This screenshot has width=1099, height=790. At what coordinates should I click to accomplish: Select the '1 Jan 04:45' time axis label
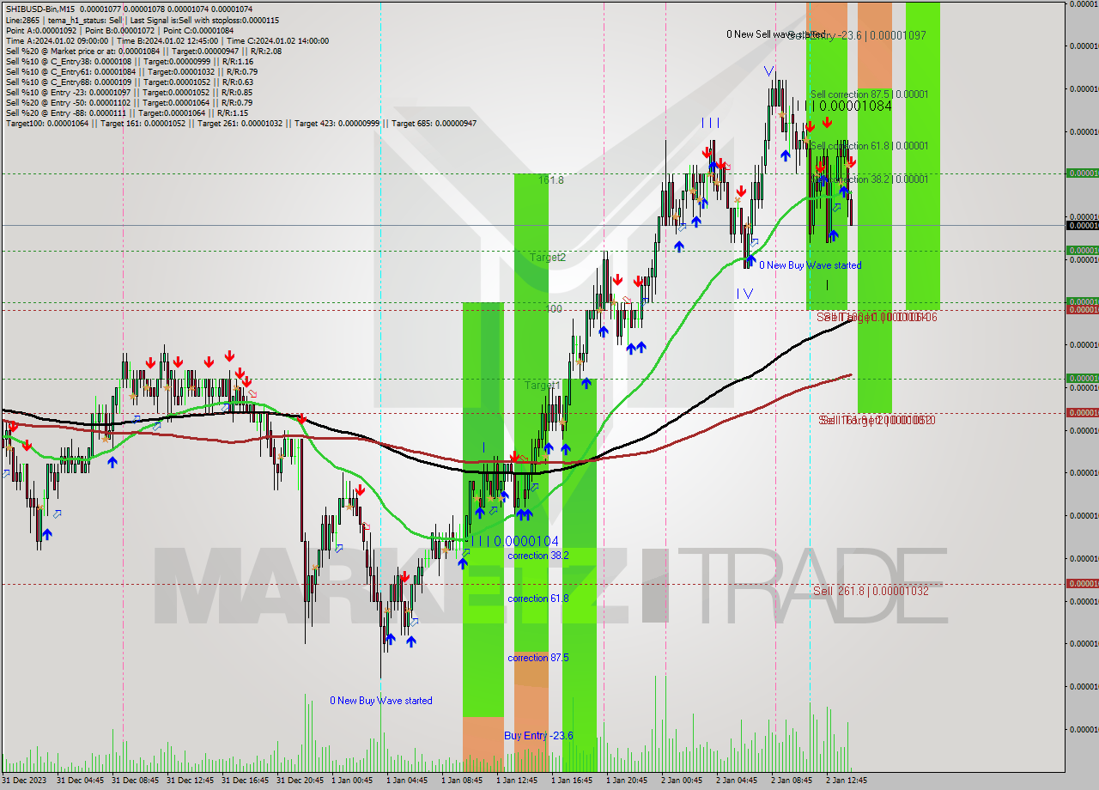point(407,781)
